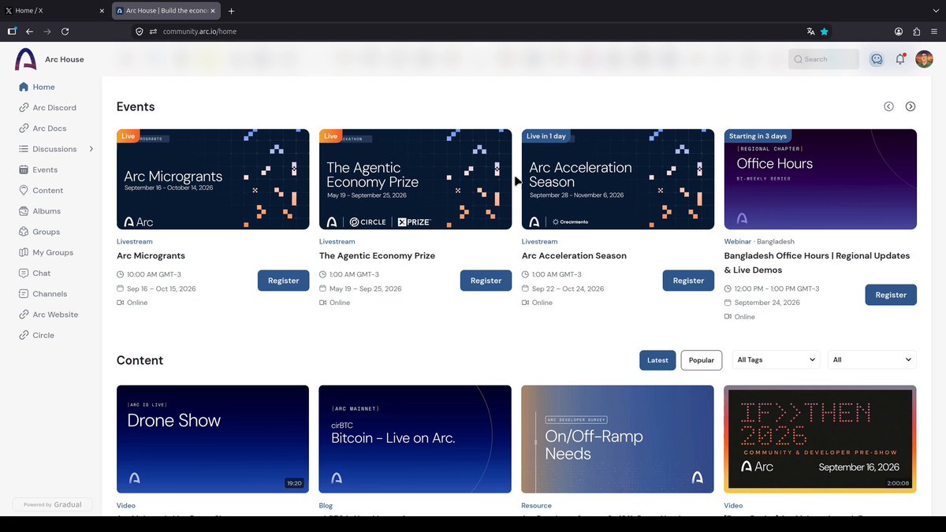Viewport: 946px width, 532px height.
Task: Open the All Tags dropdown
Action: (x=777, y=359)
